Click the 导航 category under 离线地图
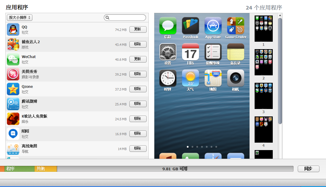The image size is (326, 187). (25, 151)
